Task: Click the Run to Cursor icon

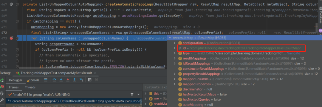Action: pos(81,80)
